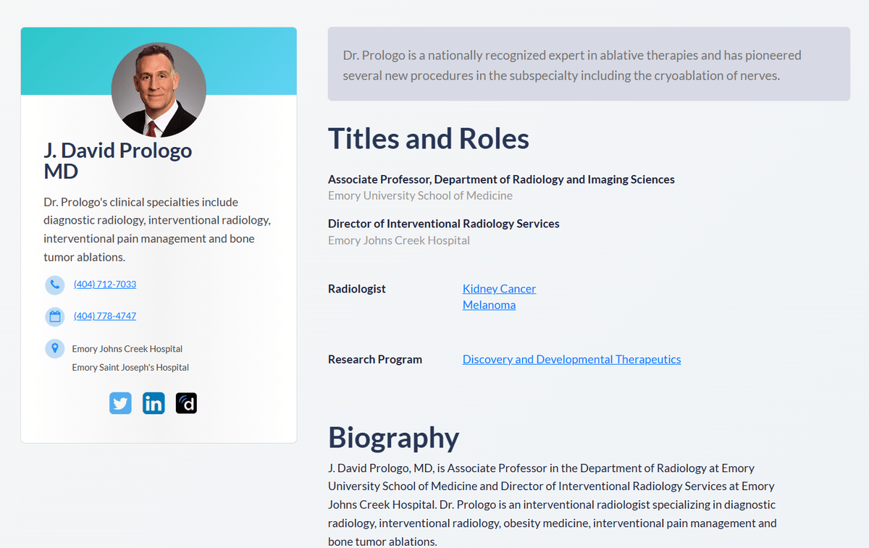This screenshot has height=548, width=869.
Task: Click the Emory University School of Medicine text
Action: (x=420, y=196)
